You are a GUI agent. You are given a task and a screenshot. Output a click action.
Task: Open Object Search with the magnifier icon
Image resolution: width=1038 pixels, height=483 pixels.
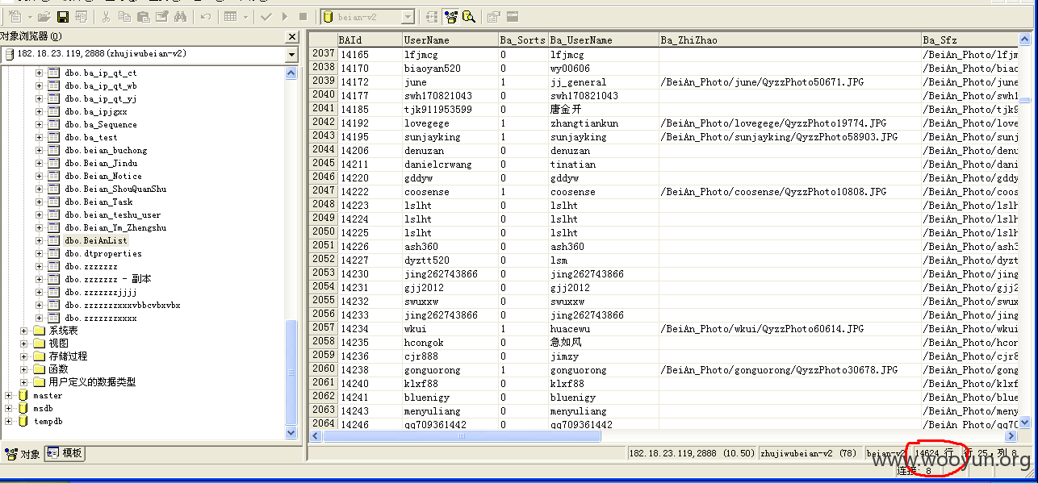coord(469,16)
